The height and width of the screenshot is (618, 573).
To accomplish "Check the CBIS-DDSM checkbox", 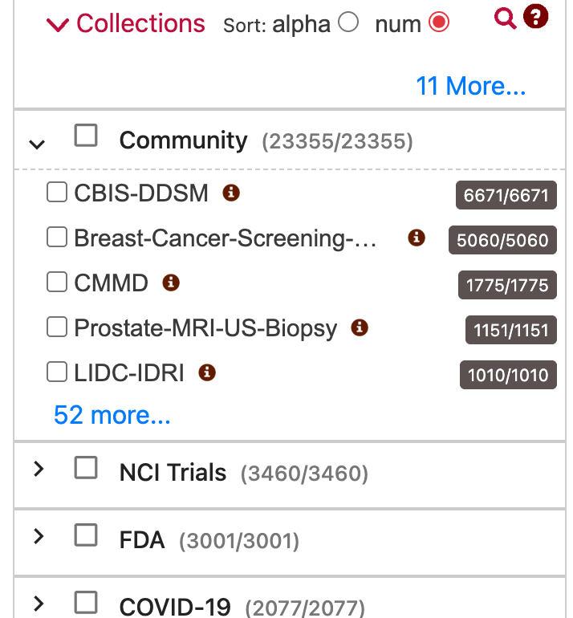I will point(57,192).
